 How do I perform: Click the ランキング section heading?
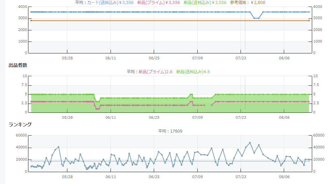[x=20, y=124]
